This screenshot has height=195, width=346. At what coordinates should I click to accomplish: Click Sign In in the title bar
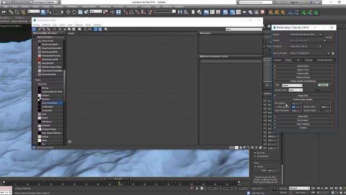(294, 2)
